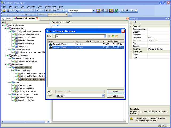
Task: Click the Collapse All minus icon
Action: (x=50, y=11)
